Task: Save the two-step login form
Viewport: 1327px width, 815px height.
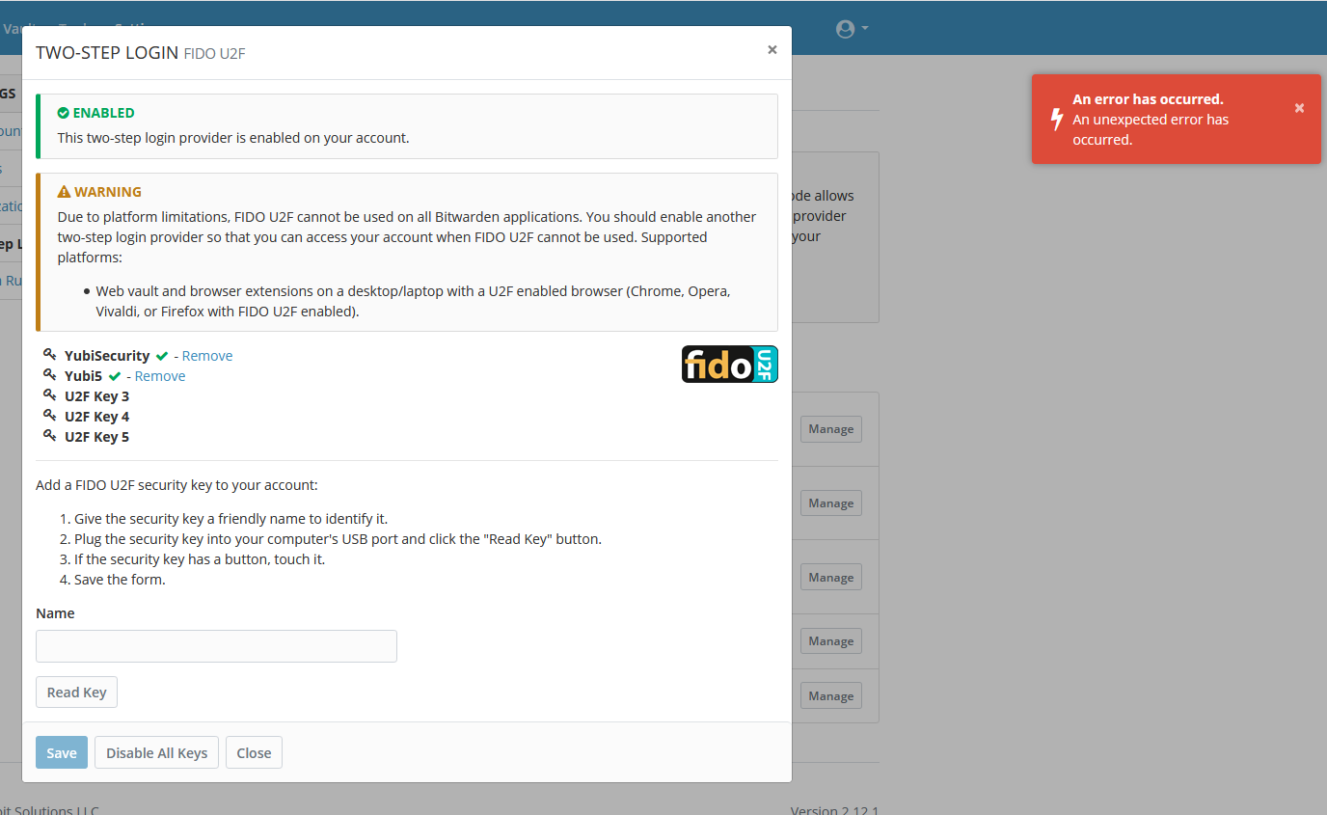Action: pyautogui.click(x=62, y=753)
